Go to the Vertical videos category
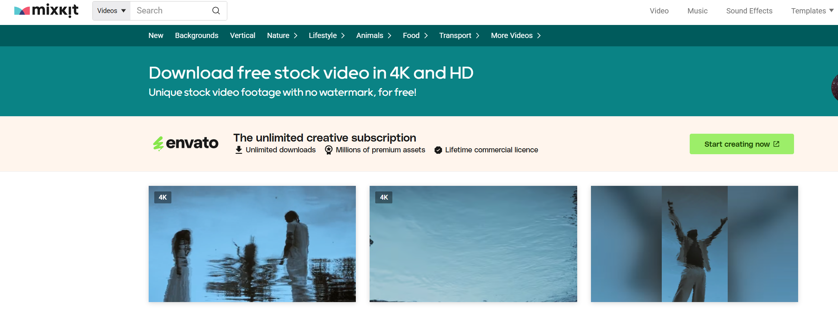This screenshot has height=311, width=838. point(243,35)
